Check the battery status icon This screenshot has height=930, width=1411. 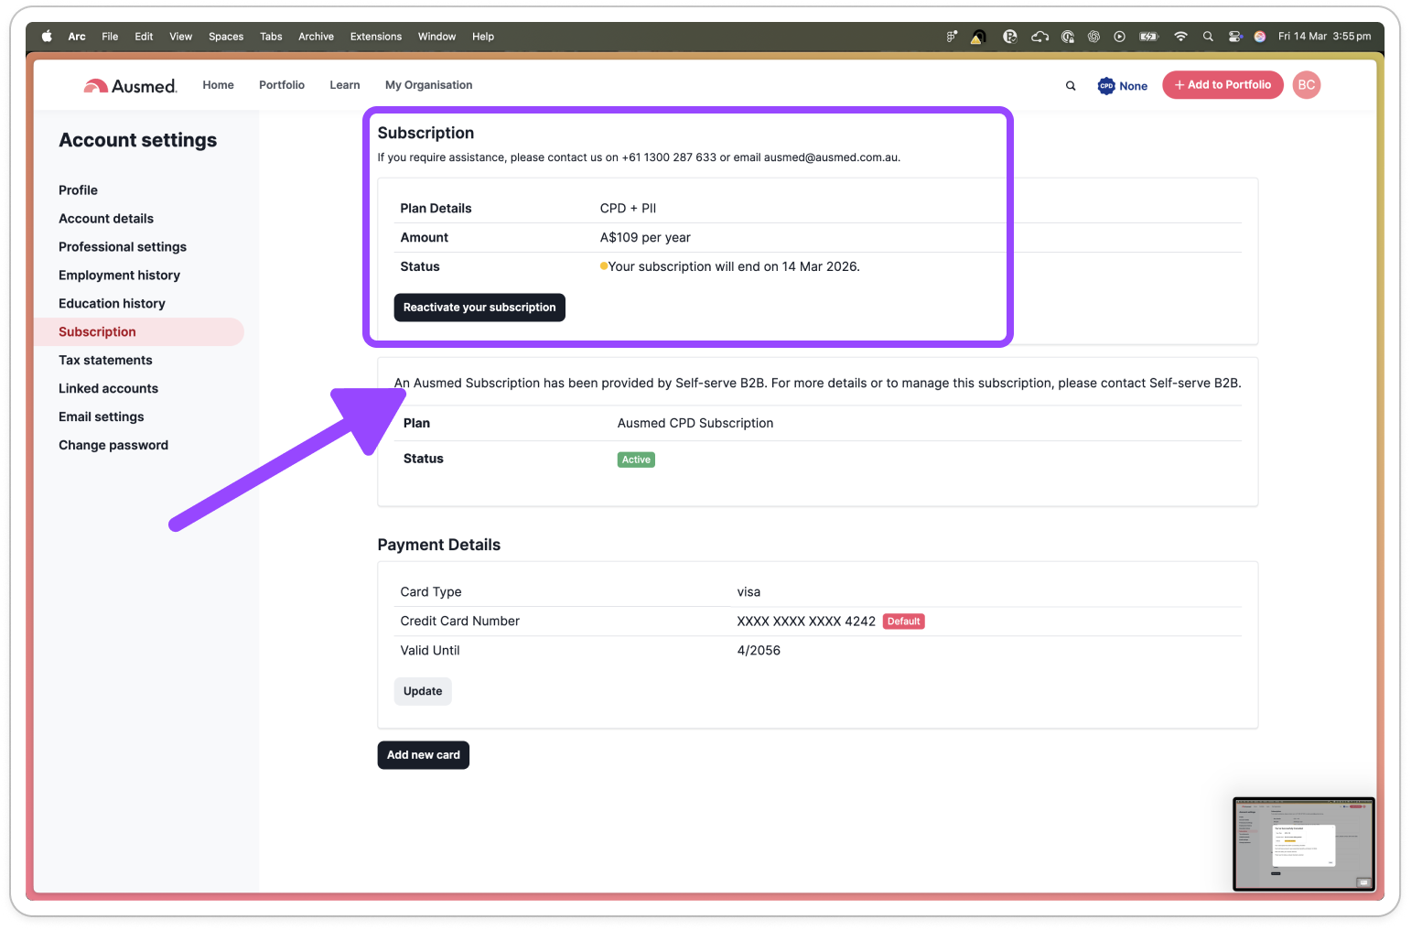pos(1148,37)
